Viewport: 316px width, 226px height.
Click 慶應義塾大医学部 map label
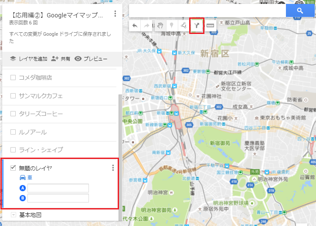[x=255, y=145]
